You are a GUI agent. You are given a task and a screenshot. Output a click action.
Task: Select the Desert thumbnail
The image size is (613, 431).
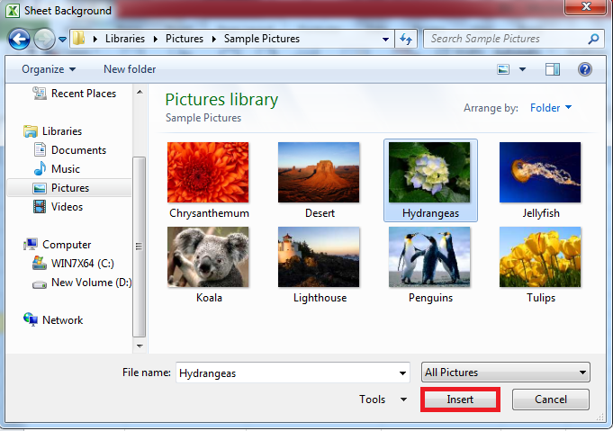pos(319,173)
